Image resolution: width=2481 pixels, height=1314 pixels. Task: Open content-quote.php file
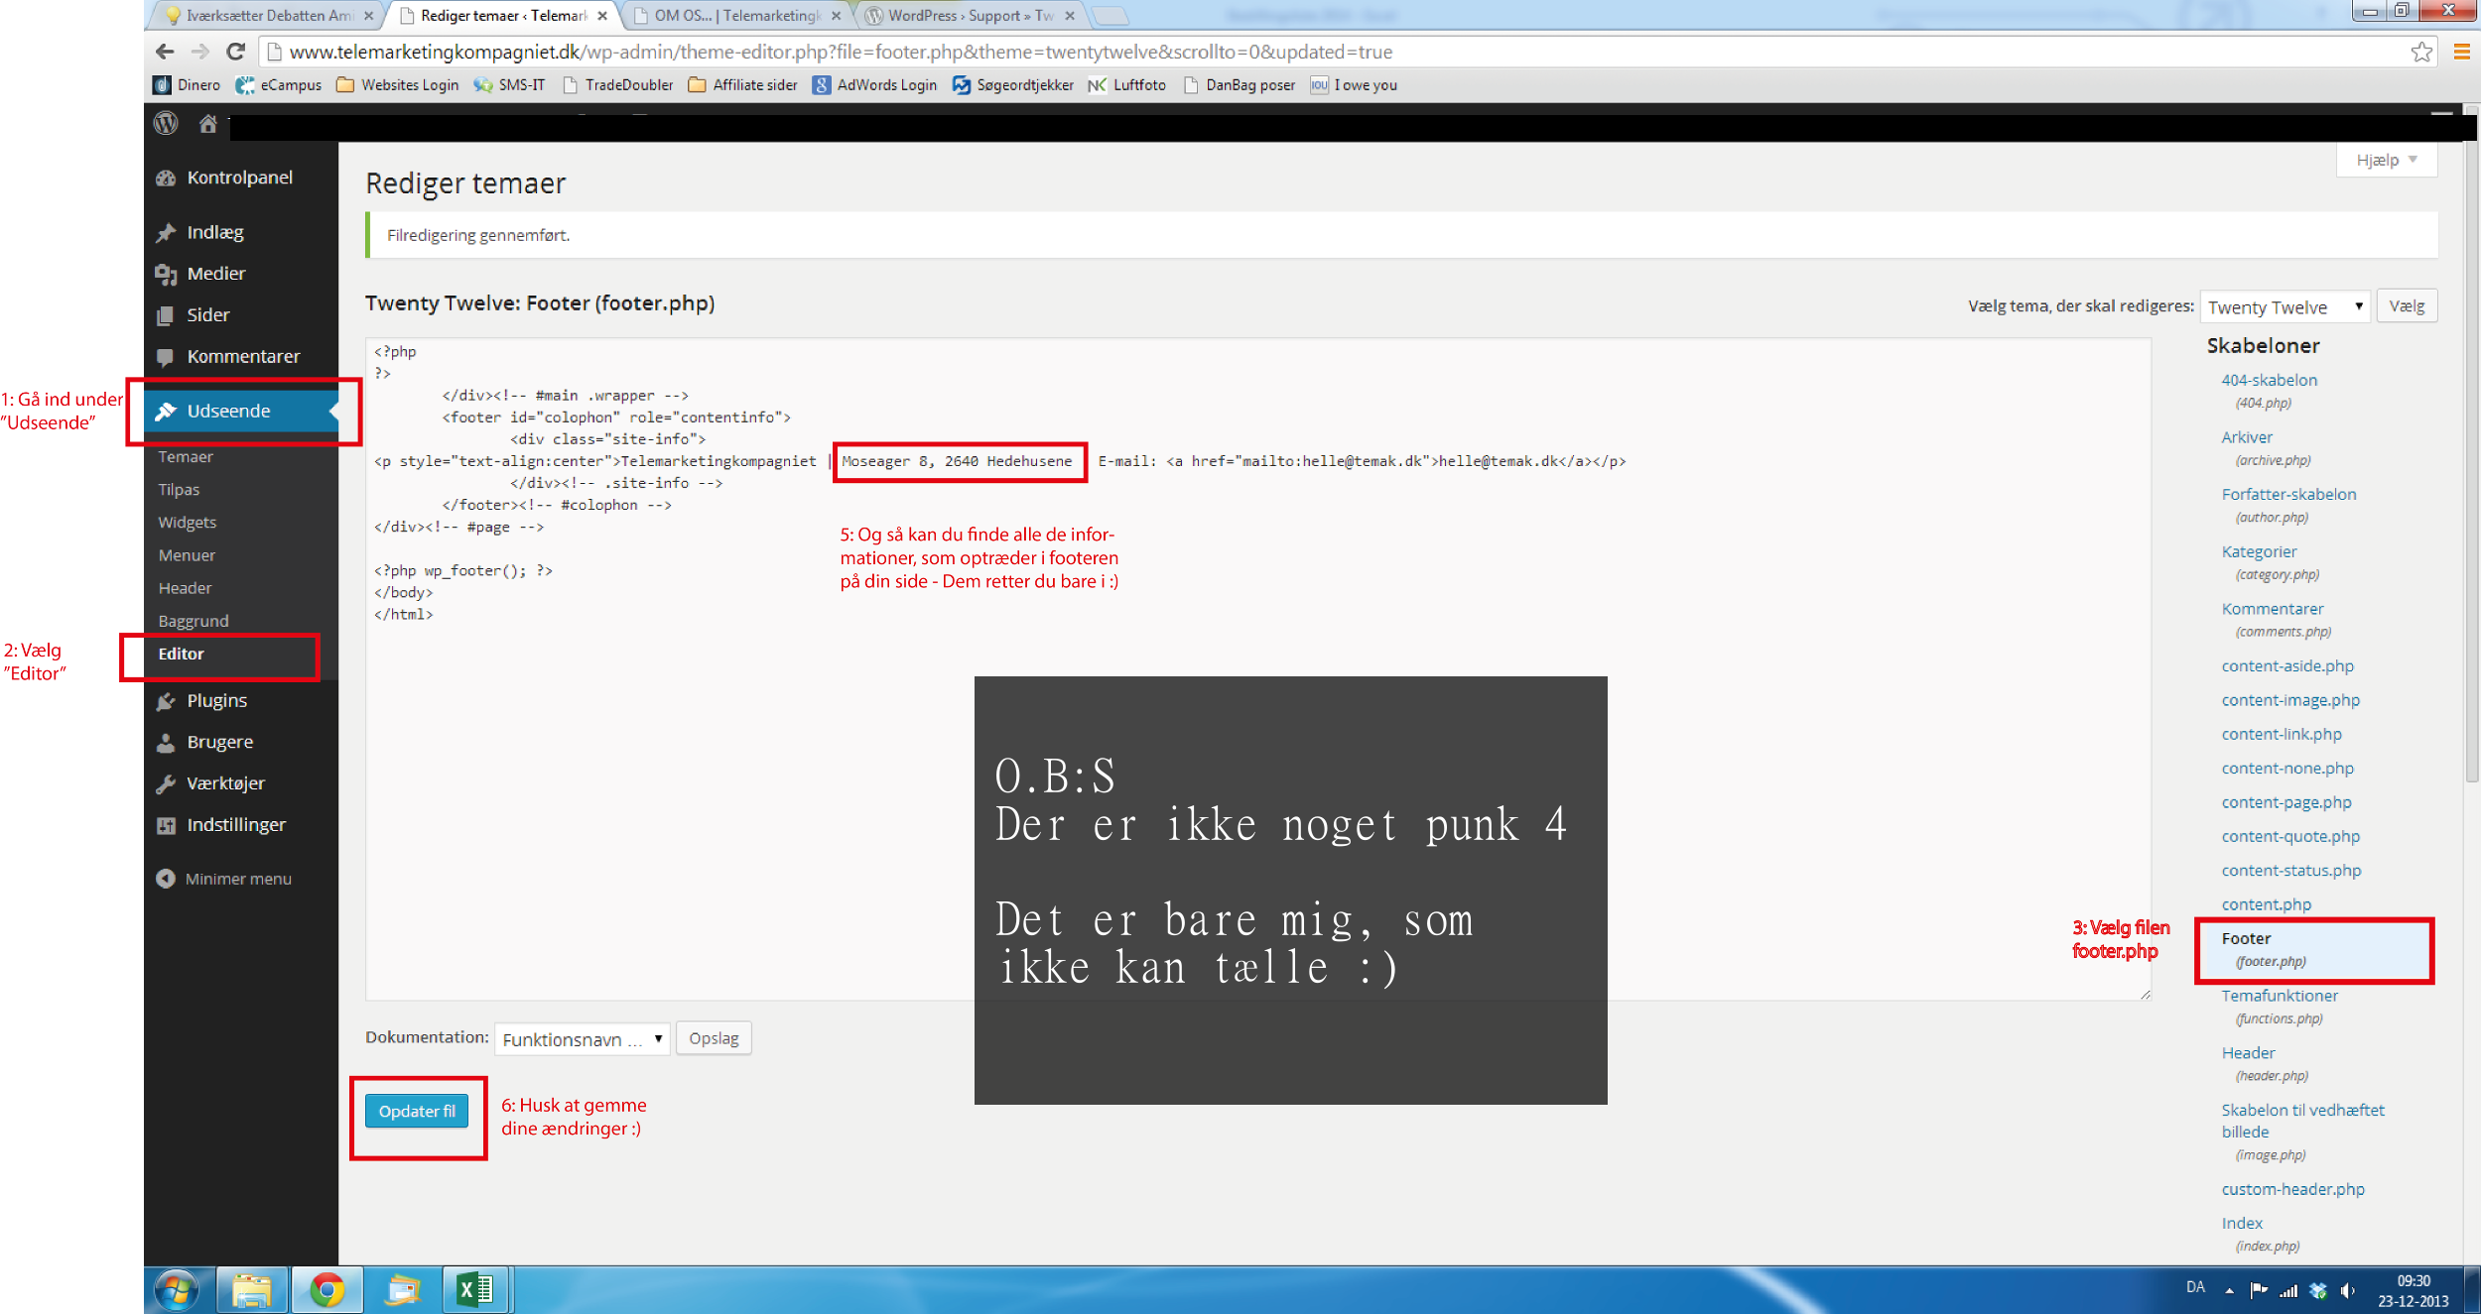pos(2290,836)
